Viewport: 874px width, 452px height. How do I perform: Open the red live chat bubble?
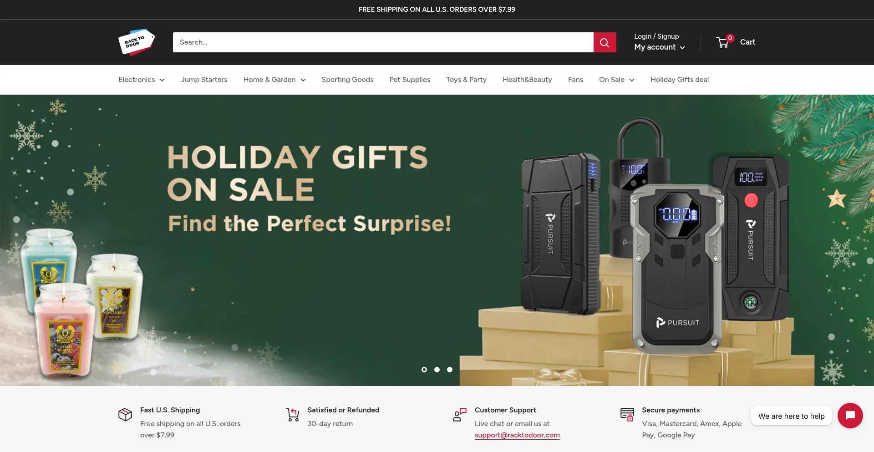(x=850, y=415)
